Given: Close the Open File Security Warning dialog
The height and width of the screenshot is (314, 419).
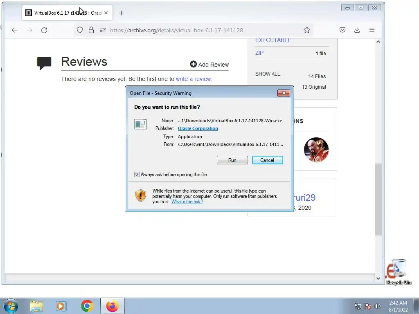Looking at the screenshot, I should click(284, 93).
